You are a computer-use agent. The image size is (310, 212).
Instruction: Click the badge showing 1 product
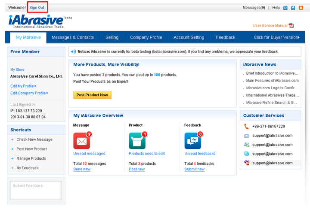click(x=145, y=134)
